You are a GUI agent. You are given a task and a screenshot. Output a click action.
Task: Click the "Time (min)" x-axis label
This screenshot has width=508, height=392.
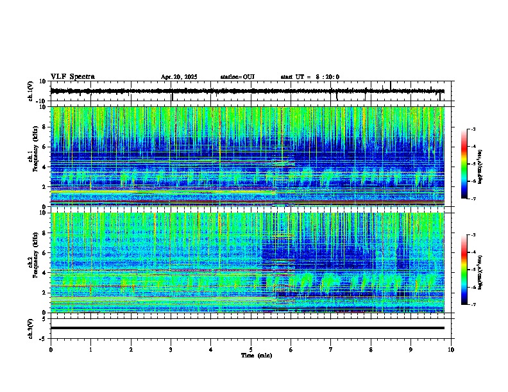click(257, 355)
